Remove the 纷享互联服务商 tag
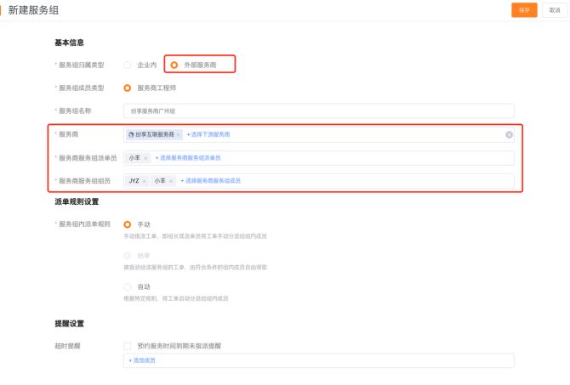 (x=178, y=134)
